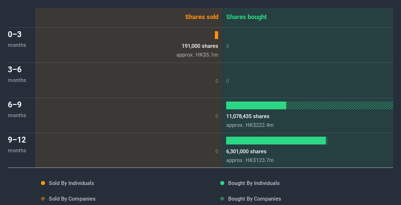Click the Sold By Individuals legend label
The image size is (401, 205).
click(x=71, y=183)
